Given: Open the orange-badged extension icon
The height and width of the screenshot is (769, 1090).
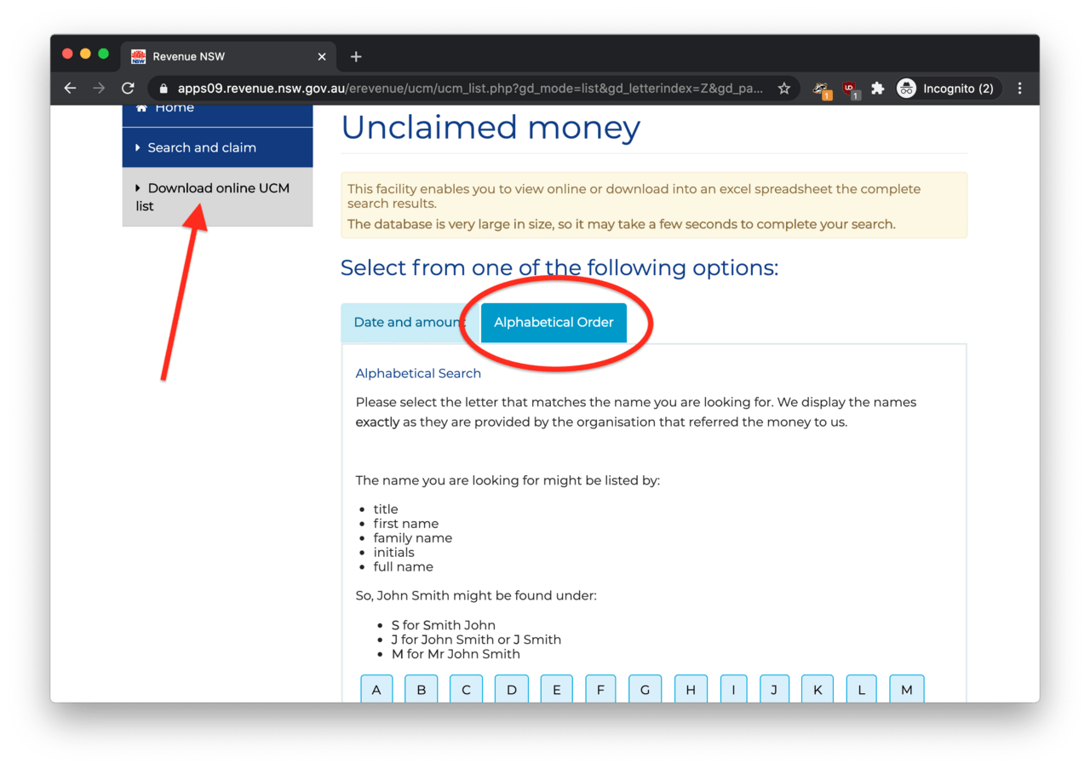Looking at the screenshot, I should pyautogui.click(x=821, y=89).
